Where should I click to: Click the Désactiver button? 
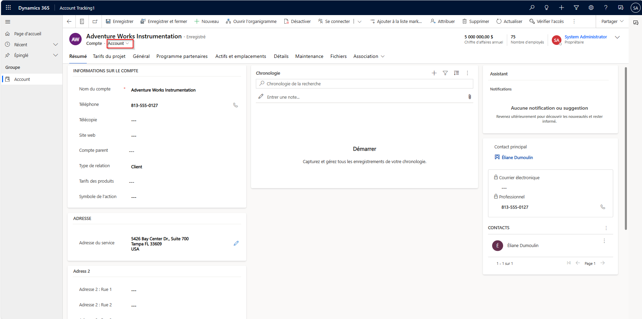pyautogui.click(x=297, y=21)
